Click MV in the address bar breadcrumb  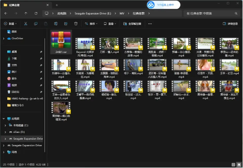tap(122, 13)
